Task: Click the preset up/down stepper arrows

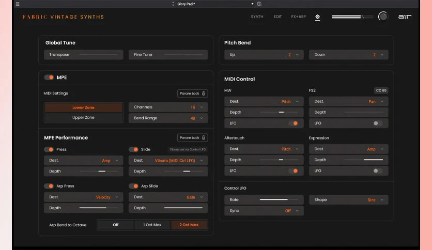Action: [173, 4]
